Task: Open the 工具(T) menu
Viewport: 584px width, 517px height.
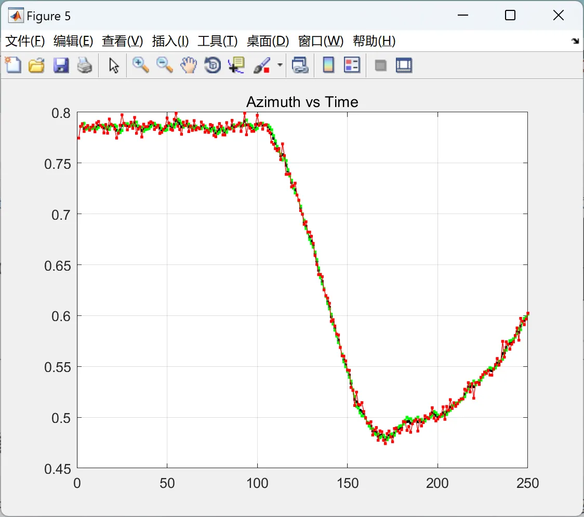Action: point(218,41)
